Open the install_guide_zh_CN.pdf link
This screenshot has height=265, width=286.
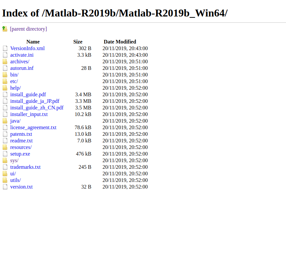[x=37, y=108]
